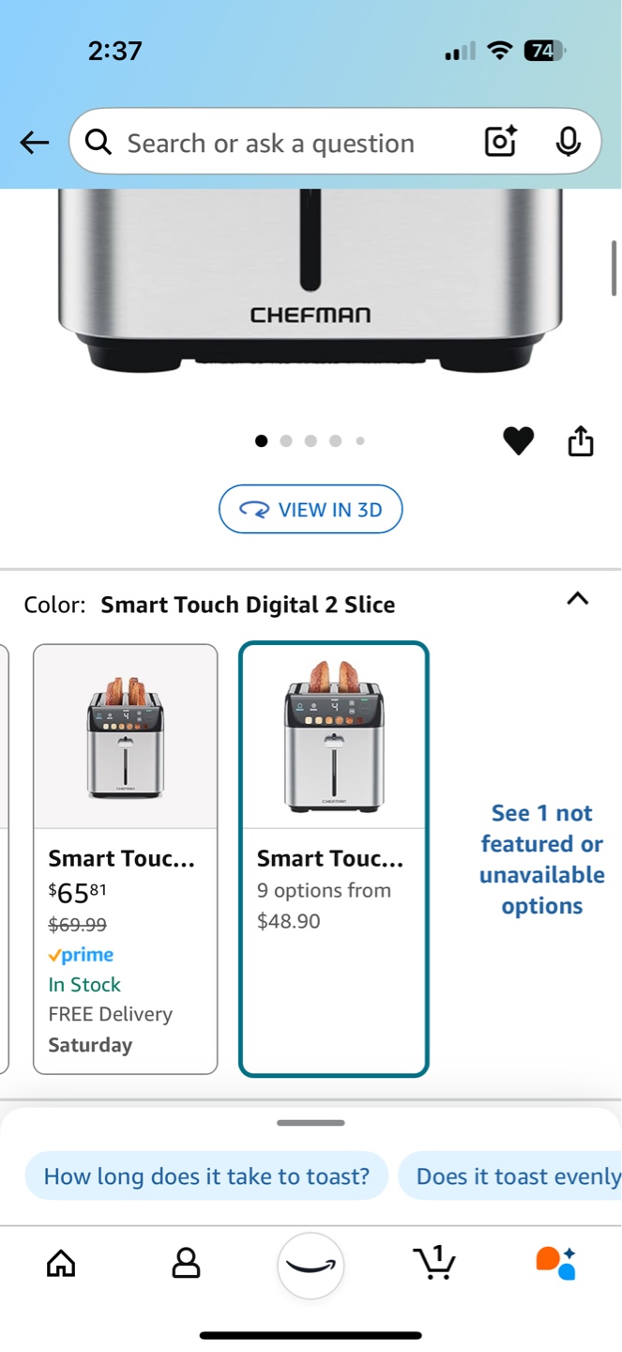622x1352 pixels.
Task: Select the $65.81 Smart Touch toaster option
Action: coord(126,858)
